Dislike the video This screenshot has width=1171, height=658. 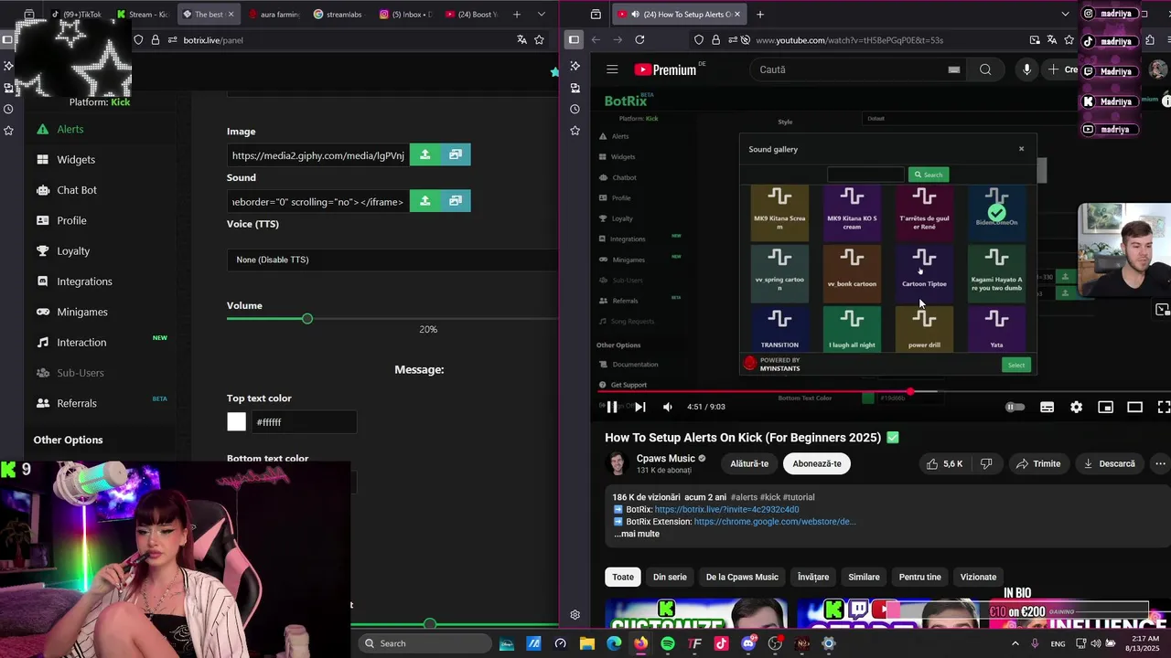point(986,463)
